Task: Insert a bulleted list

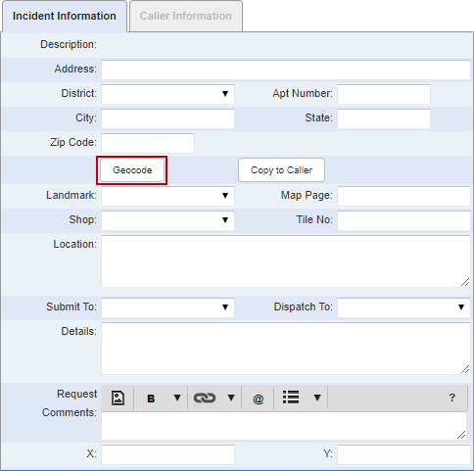Action: tap(291, 398)
